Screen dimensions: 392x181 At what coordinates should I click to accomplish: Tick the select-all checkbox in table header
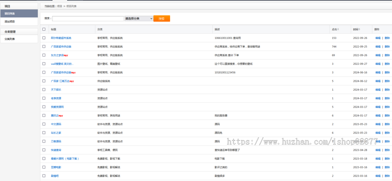(x=44, y=29)
